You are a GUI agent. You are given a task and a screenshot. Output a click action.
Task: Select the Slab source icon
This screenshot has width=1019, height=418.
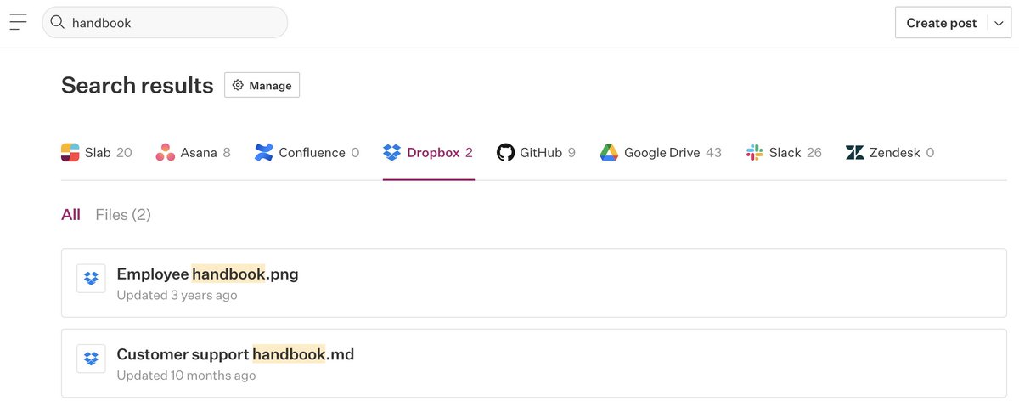70,153
